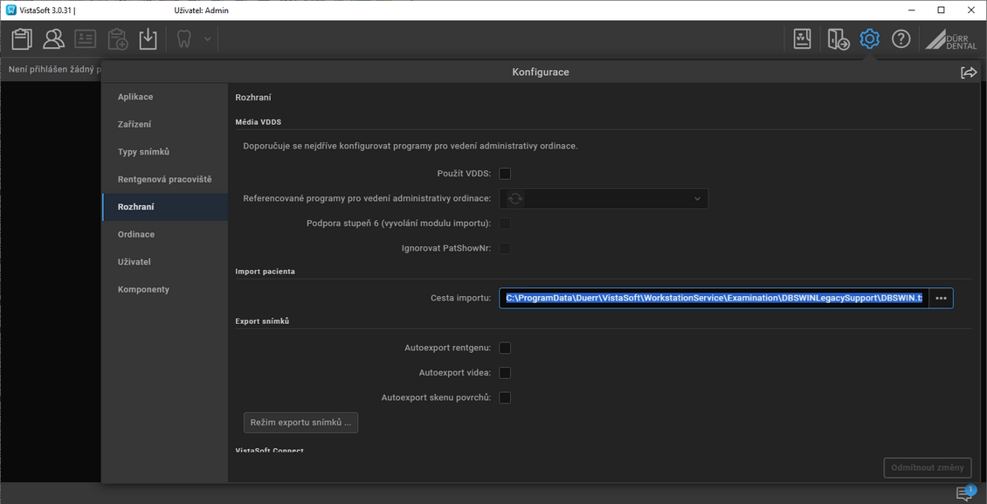Click the new clipboard-plus icon
This screenshot has height=504, width=987.
(117, 39)
